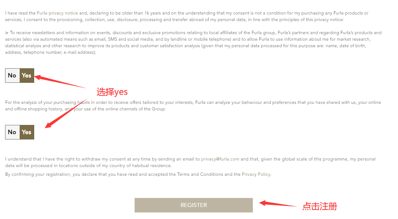The height and width of the screenshot is (219, 398).
Task: Click 'Furla privacy notice' in the first paragraph
Action: [57, 13]
